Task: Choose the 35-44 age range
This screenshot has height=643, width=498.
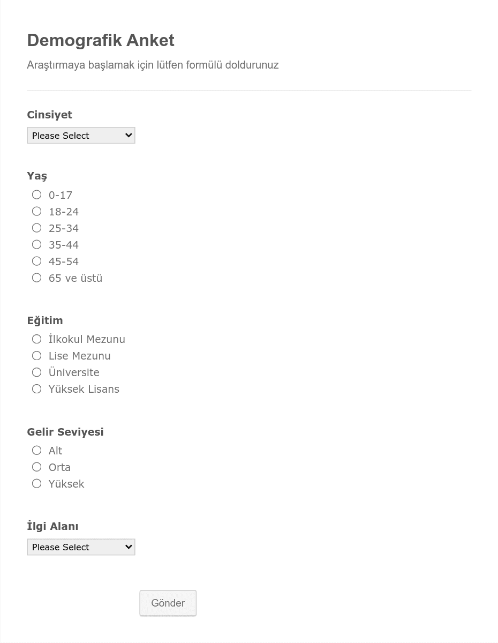Action: pos(36,244)
